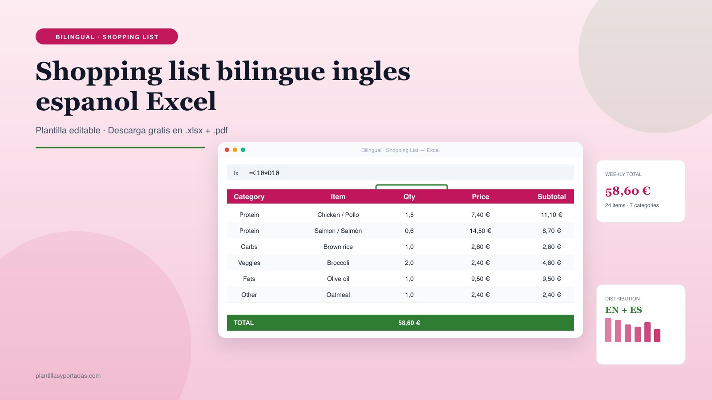
Task: Click the 9,50 € price cell
Action: (x=481, y=279)
